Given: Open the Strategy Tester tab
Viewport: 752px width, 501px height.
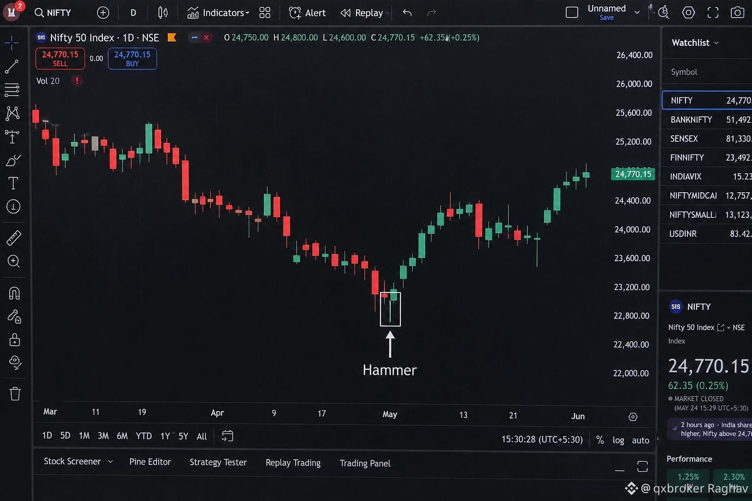Looking at the screenshot, I should [x=218, y=462].
